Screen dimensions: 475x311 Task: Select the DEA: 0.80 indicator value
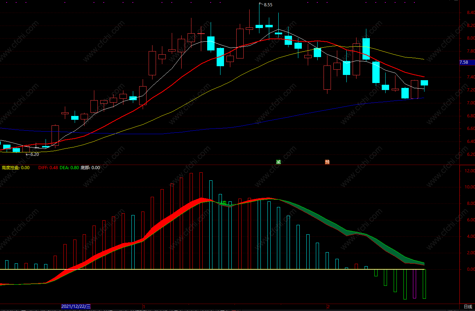click(69, 168)
